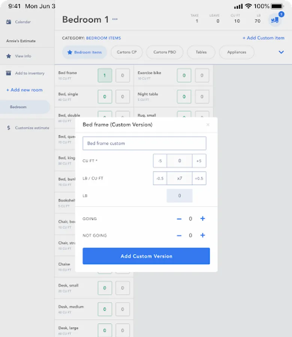Screen dimensions: 292x337
Task: Tap the Desk, small take count box
Action: 105,288
